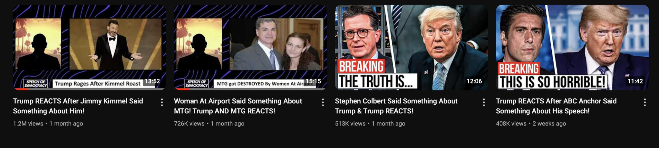Open the Jimmy Kimmel roast video thumbnail
Viewport: 659px width, 148px height.
[90, 47]
